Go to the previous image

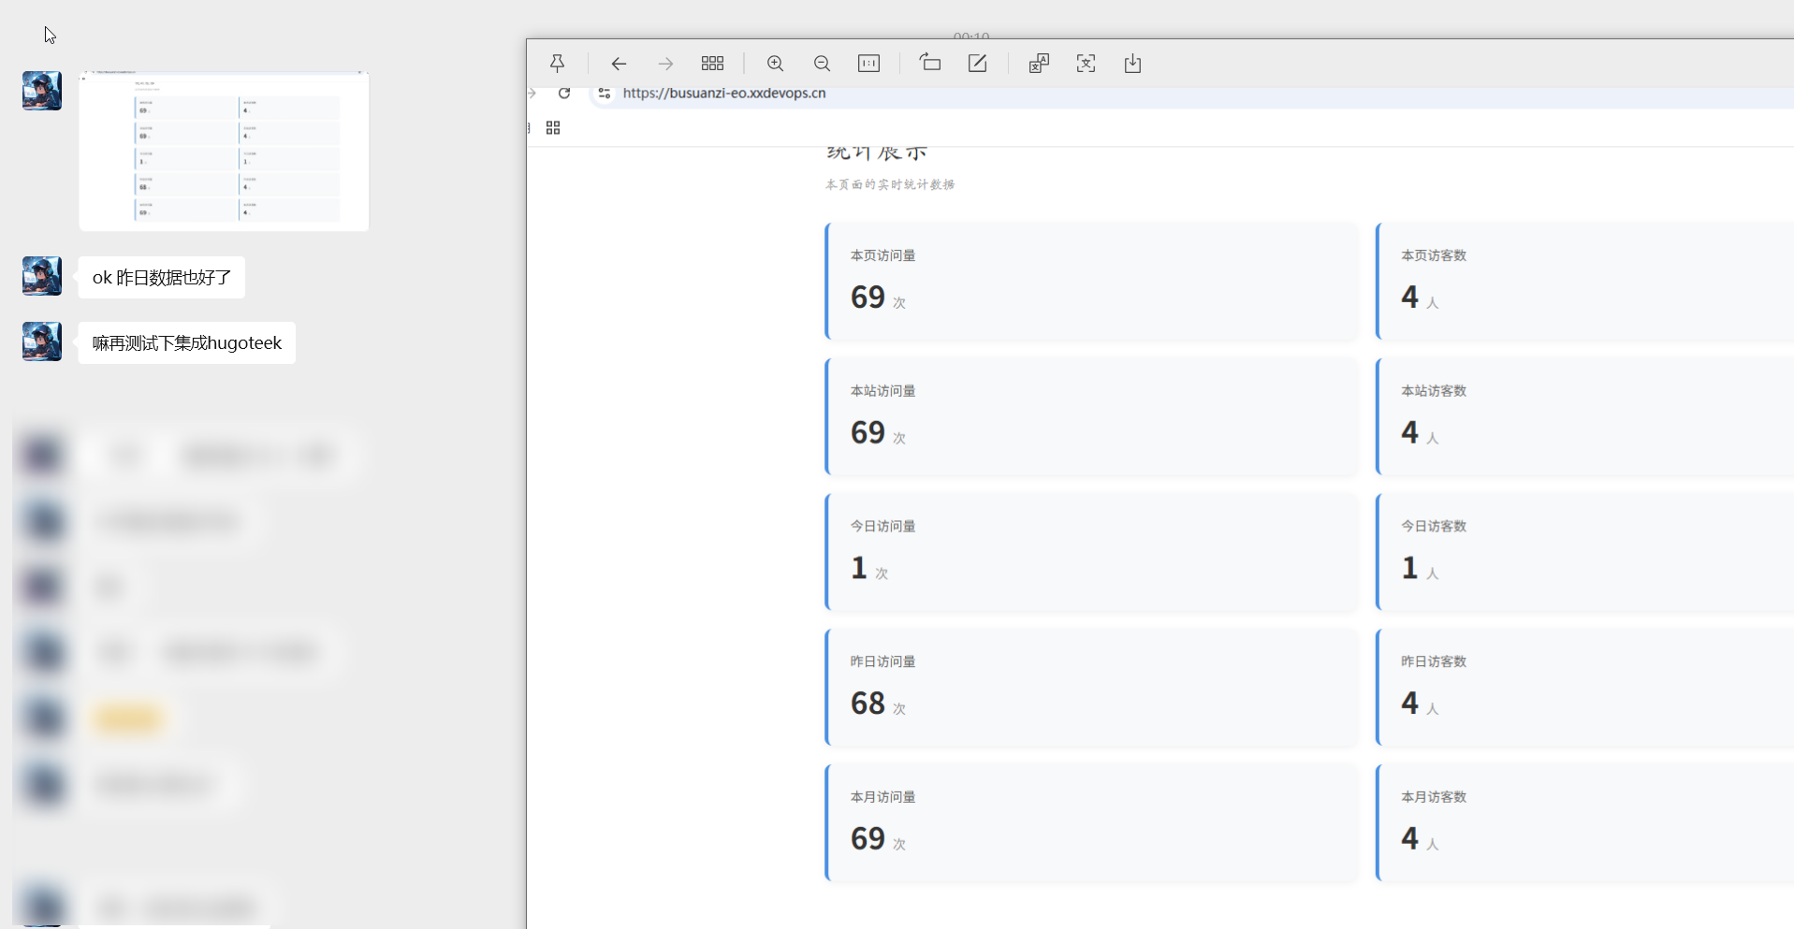coord(619,64)
